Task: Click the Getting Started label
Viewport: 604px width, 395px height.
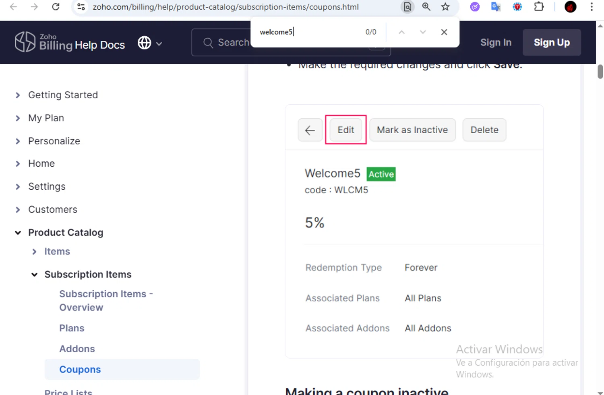Action: tap(63, 95)
